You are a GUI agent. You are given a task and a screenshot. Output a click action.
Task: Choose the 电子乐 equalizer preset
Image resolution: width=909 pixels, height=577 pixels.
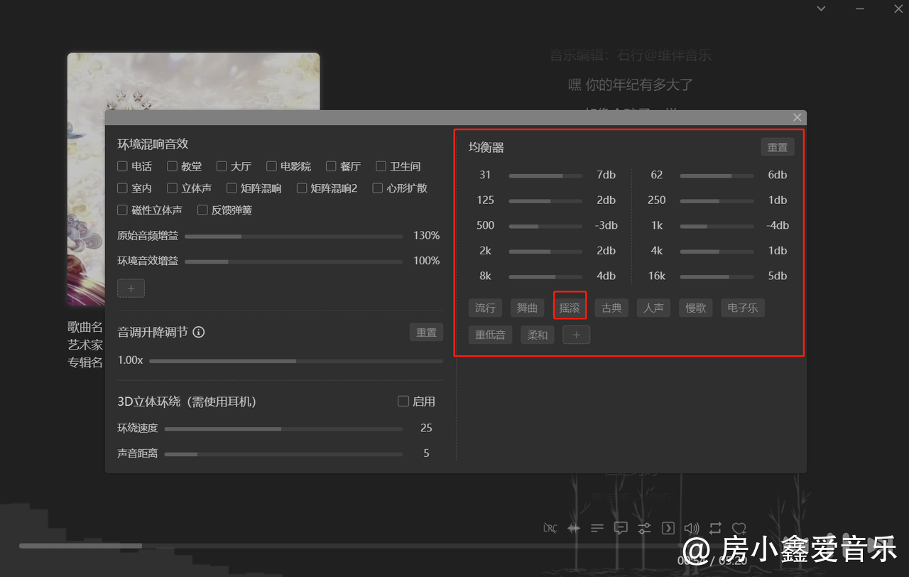742,308
